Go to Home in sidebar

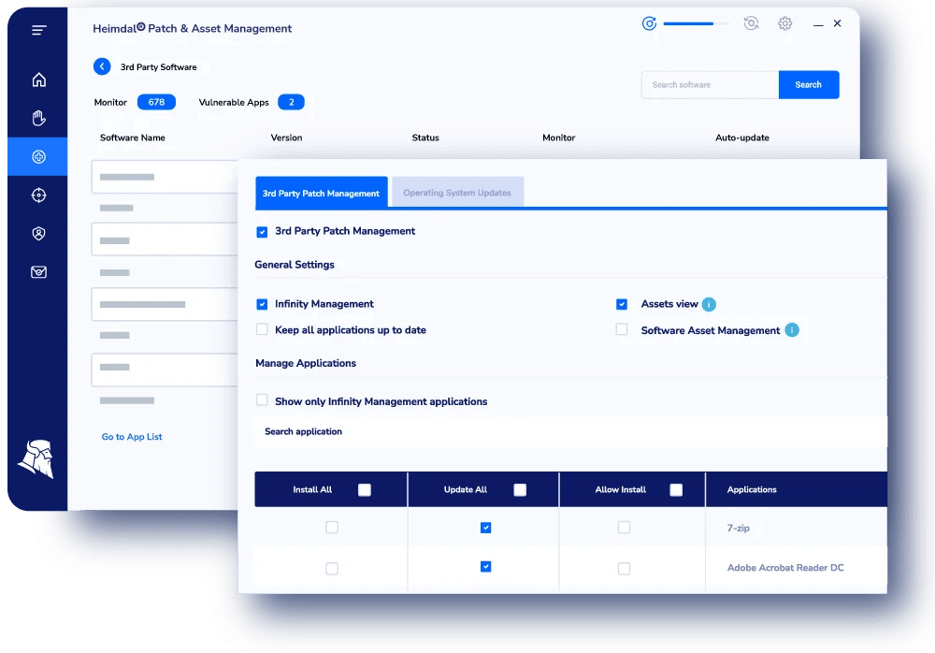(38, 80)
